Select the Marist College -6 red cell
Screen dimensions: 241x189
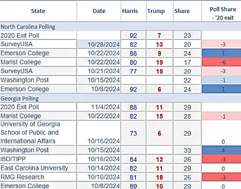[222, 62]
